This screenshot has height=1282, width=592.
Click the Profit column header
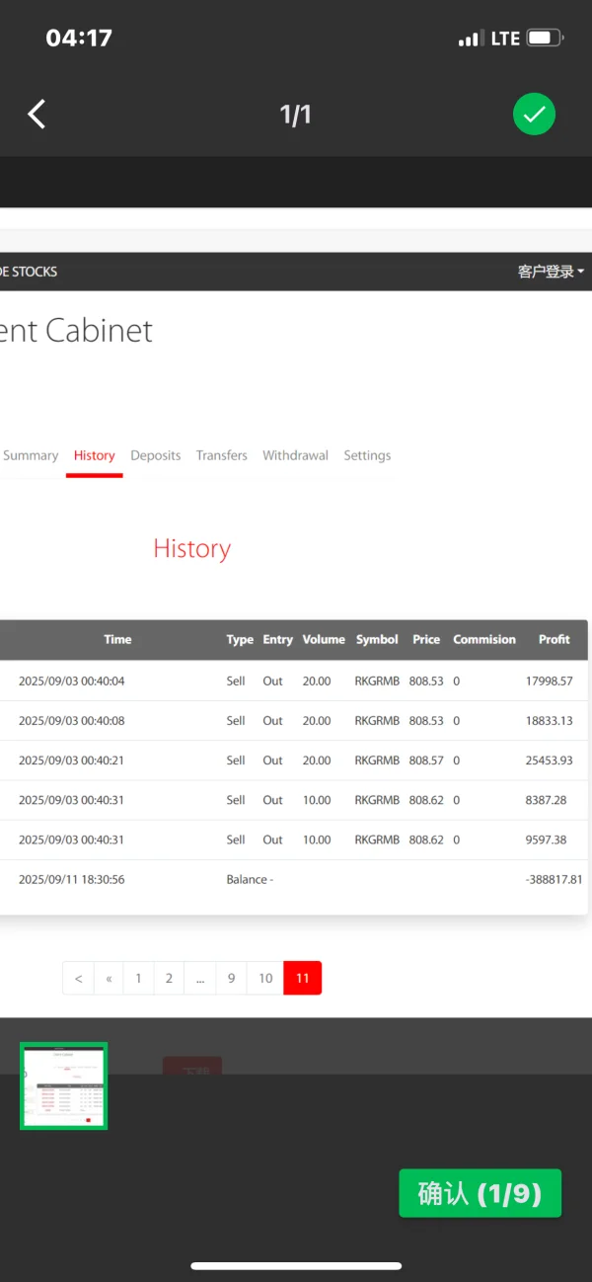click(x=554, y=639)
